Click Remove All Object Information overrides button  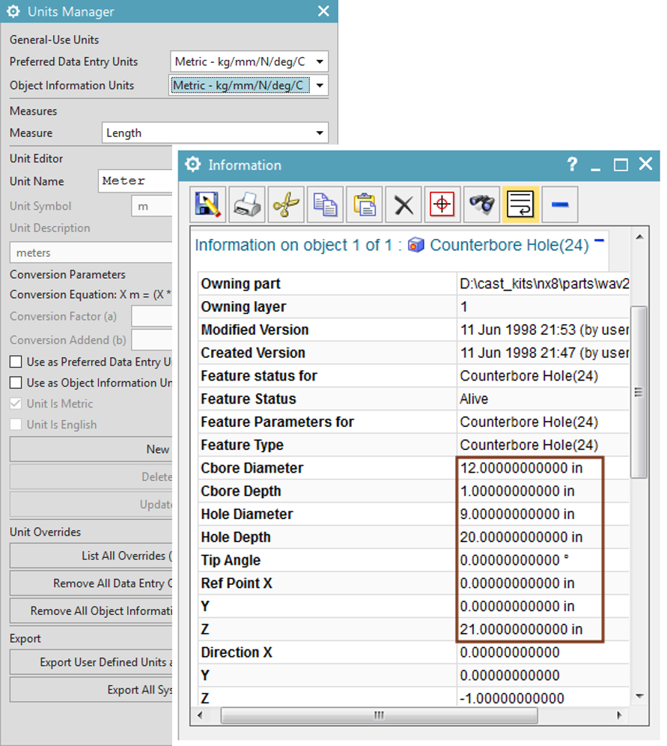click(91, 611)
